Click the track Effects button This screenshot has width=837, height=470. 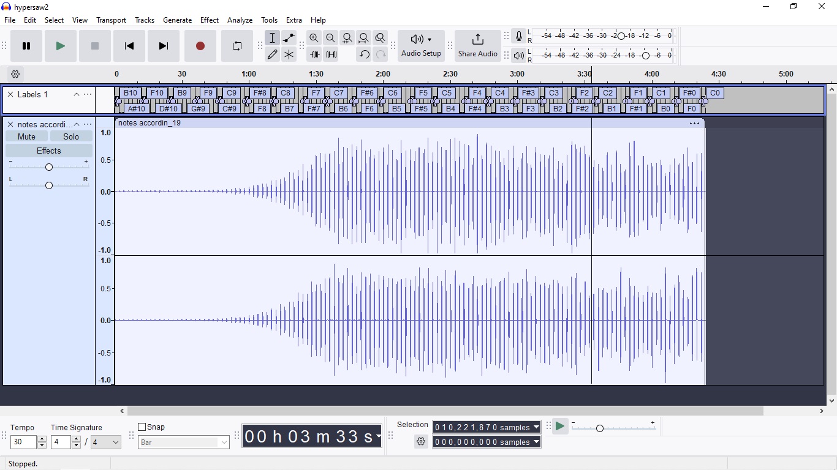[49, 151]
